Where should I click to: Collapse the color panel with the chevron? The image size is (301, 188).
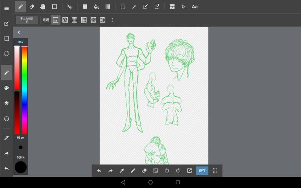pos(19,32)
